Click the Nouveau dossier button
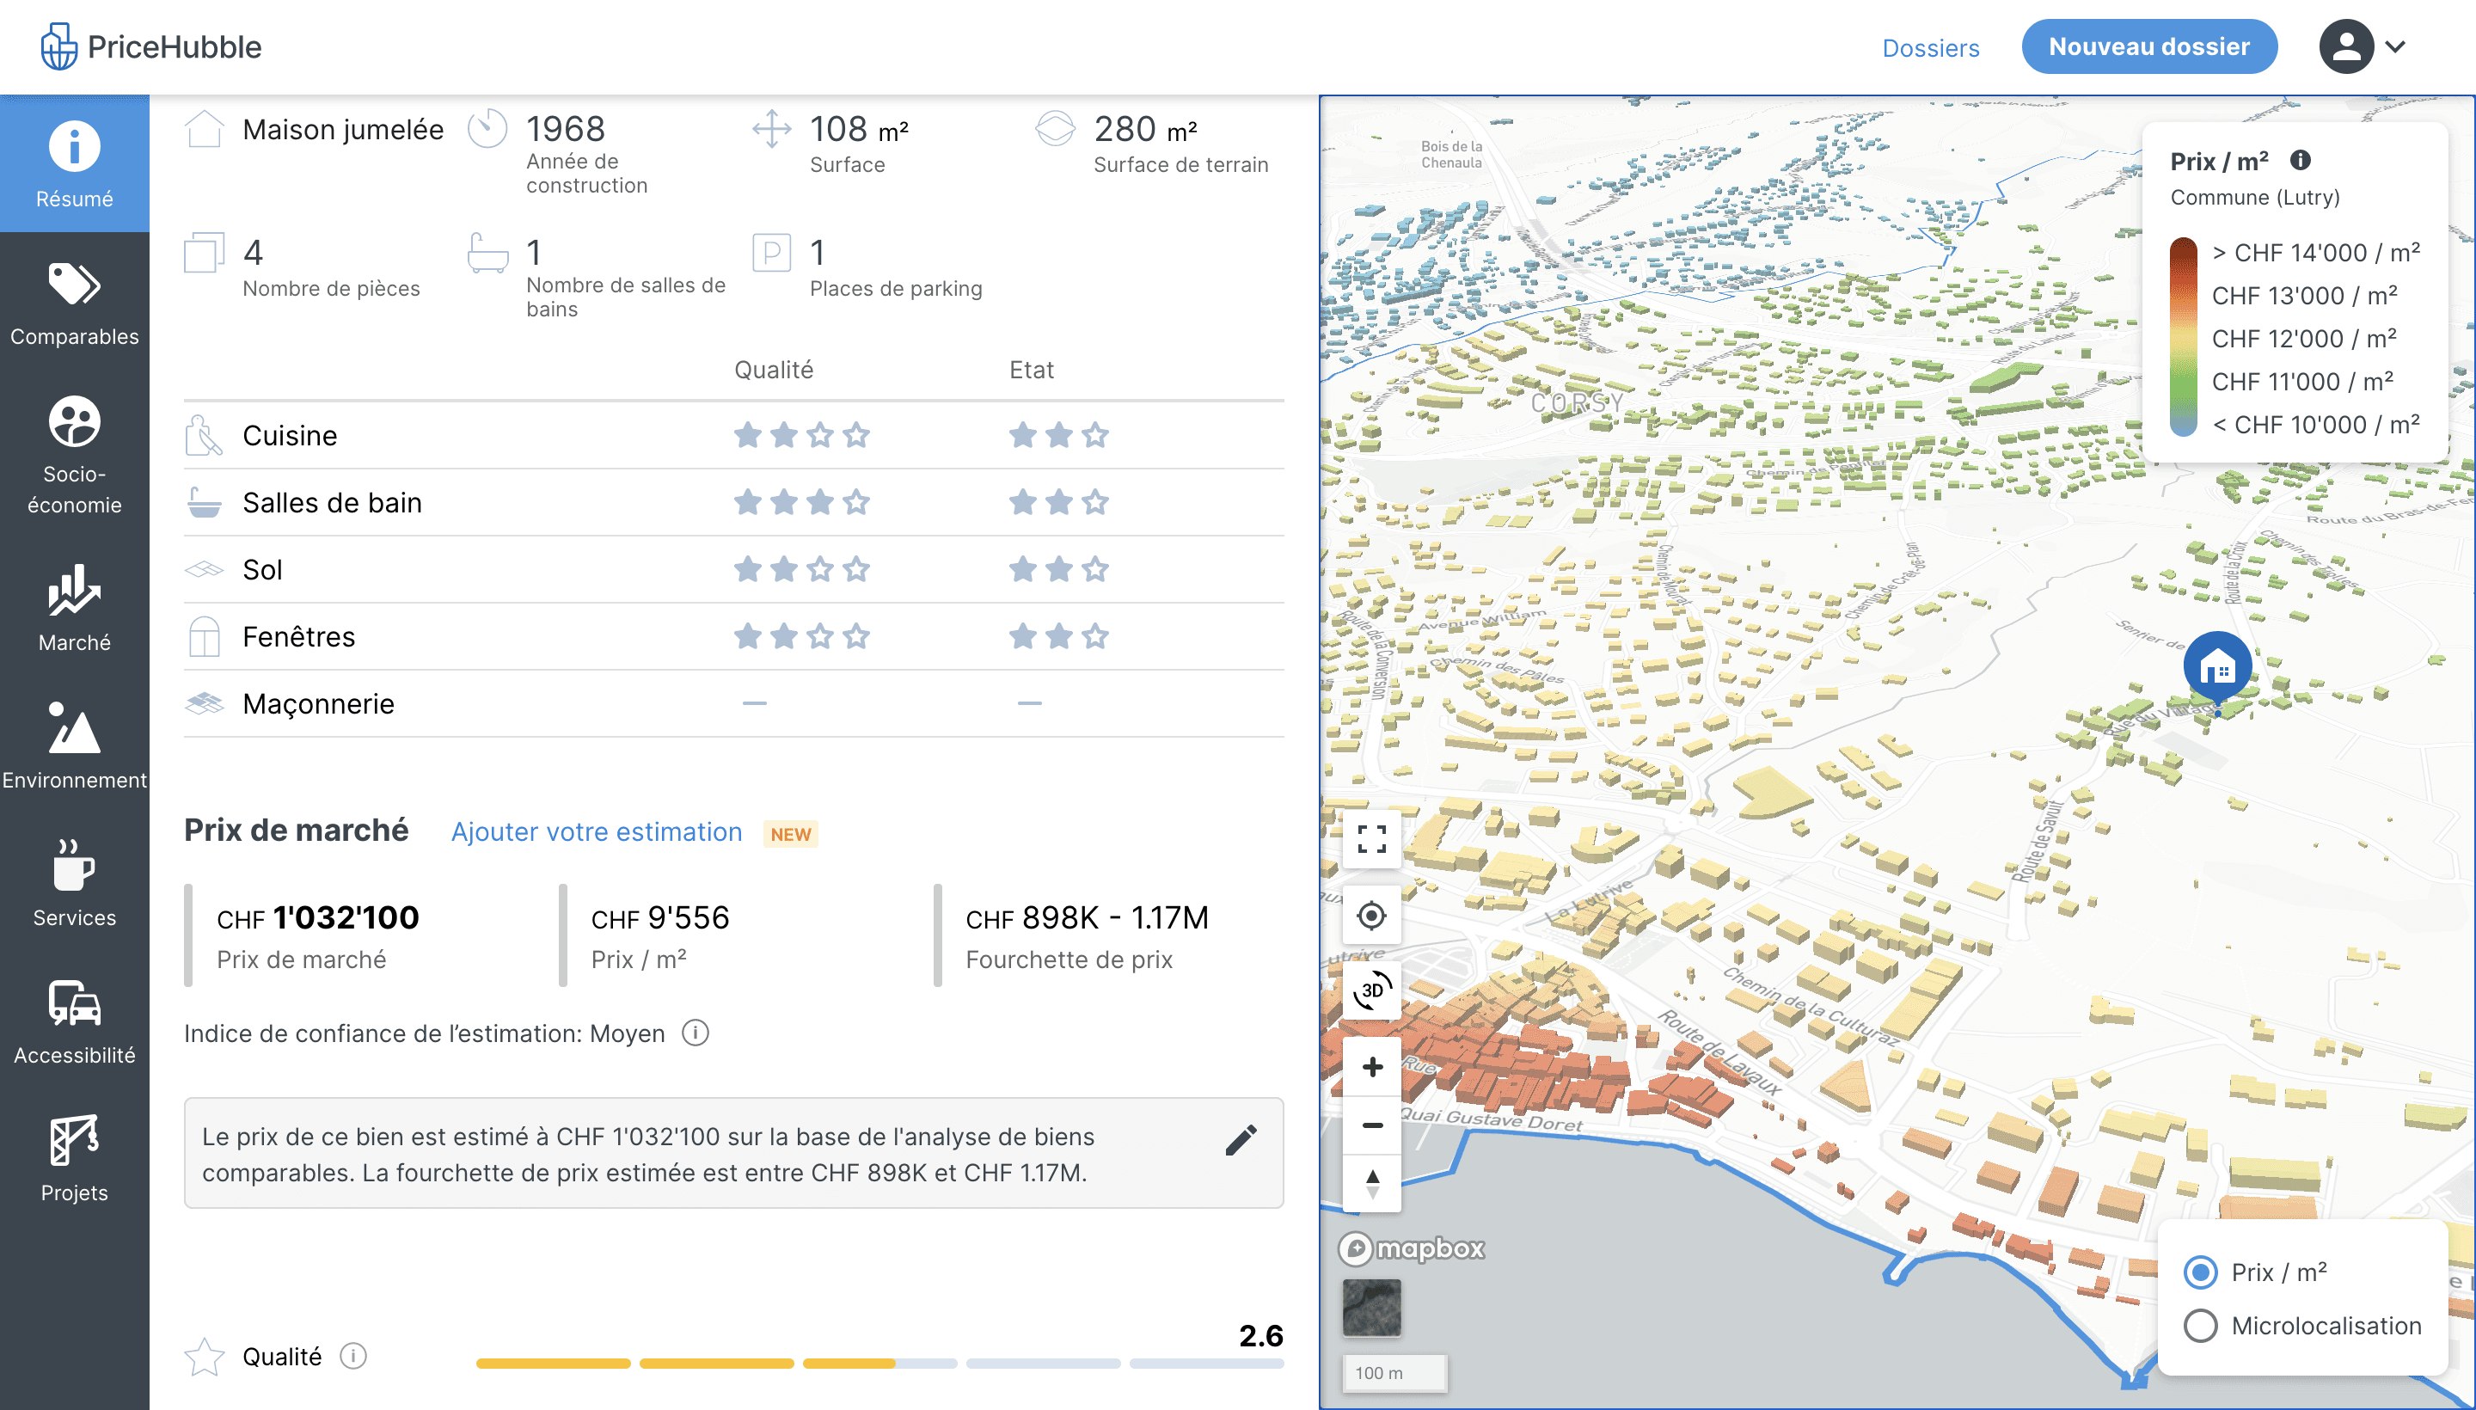 pyautogui.click(x=2148, y=46)
